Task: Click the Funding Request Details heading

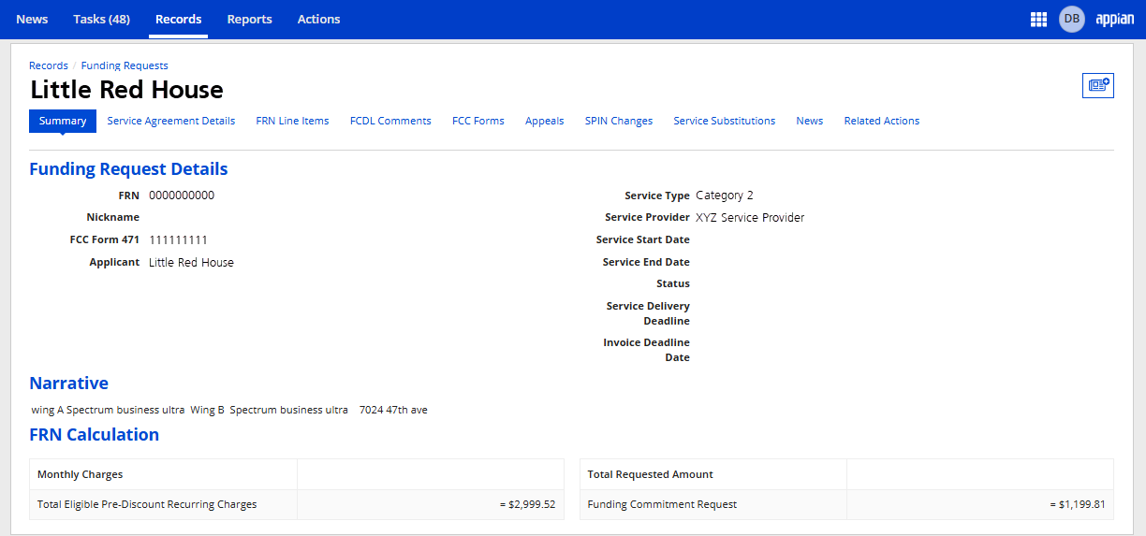Action: coord(128,169)
